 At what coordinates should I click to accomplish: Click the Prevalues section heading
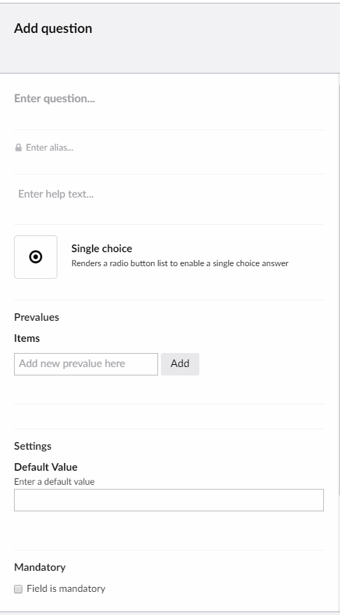pyautogui.click(x=36, y=317)
